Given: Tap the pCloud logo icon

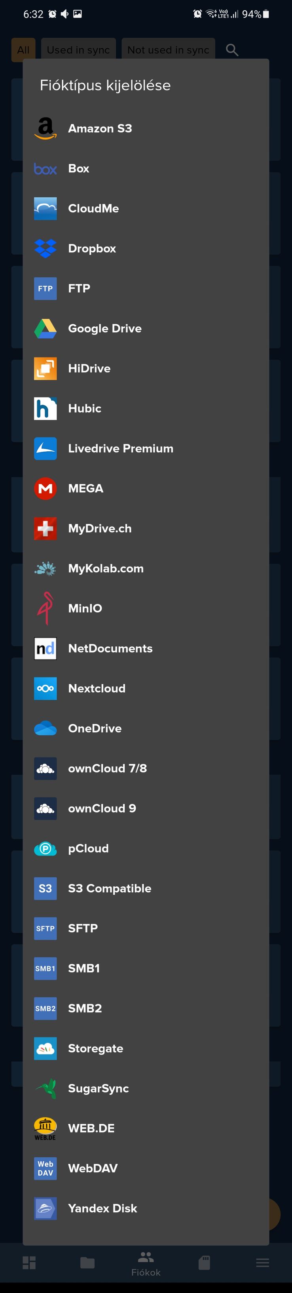Looking at the screenshot, I should click(x=45, y=848).
